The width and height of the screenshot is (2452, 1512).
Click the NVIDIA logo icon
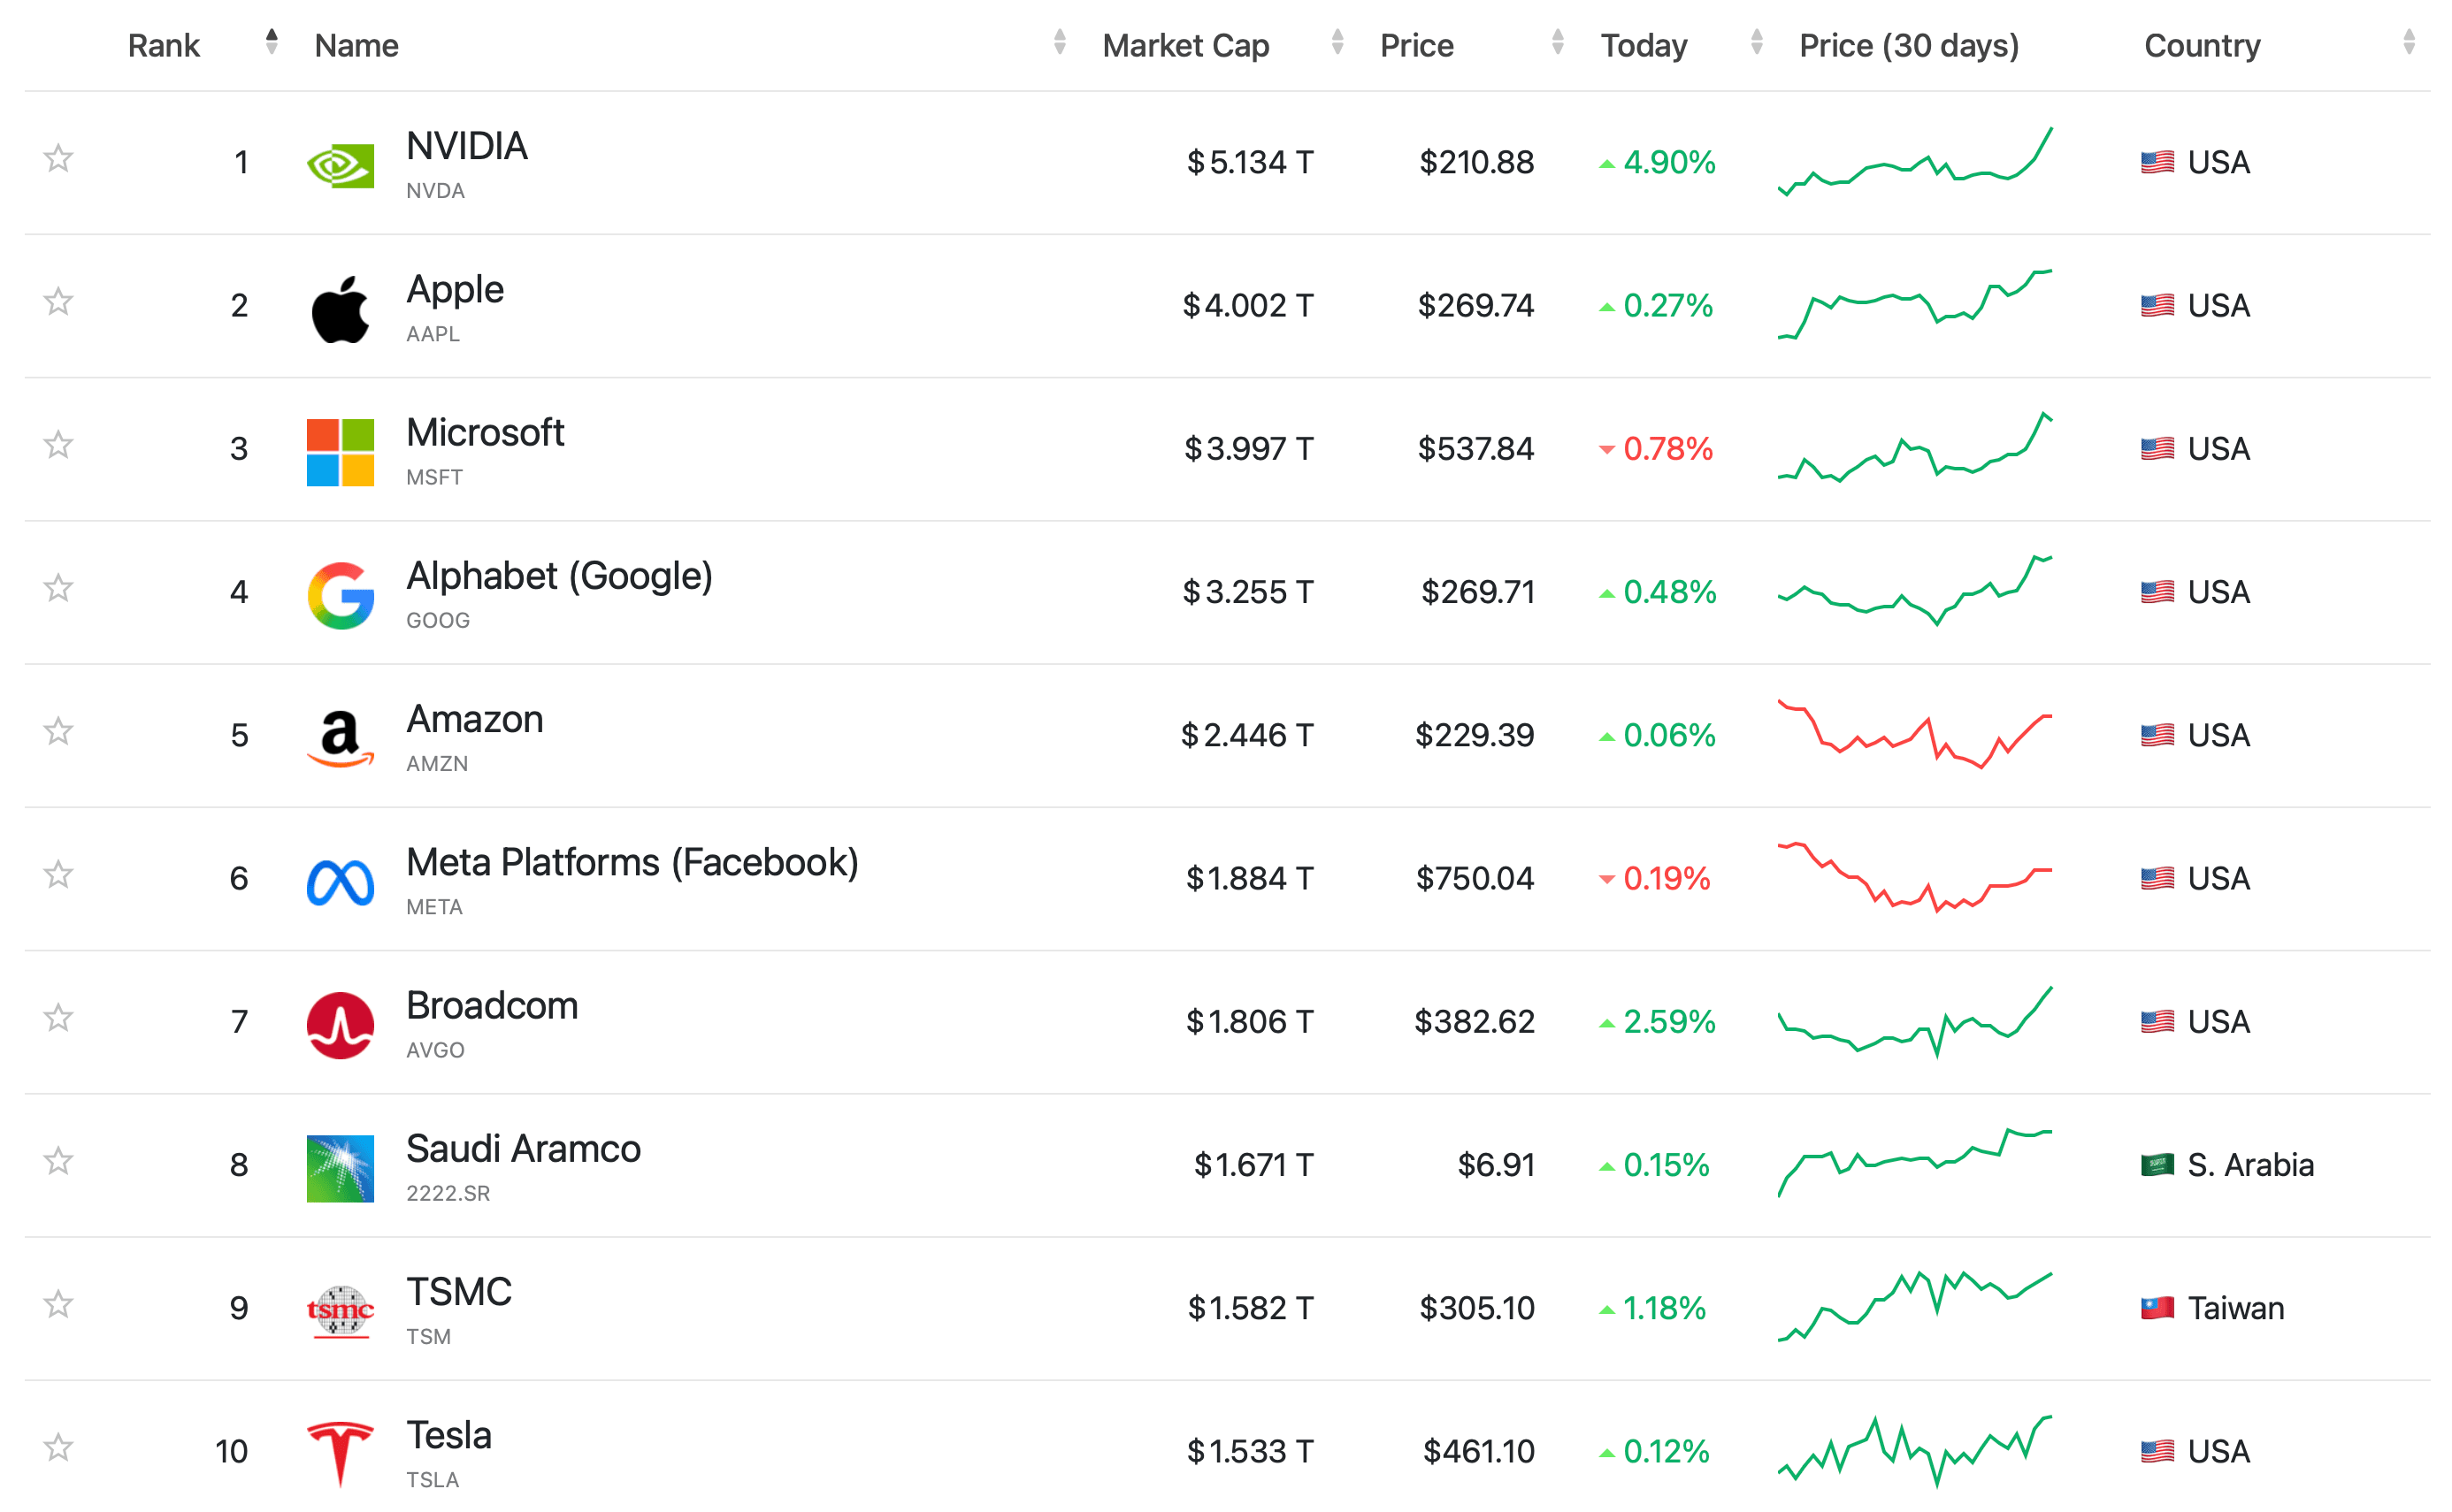click(341, 165)
